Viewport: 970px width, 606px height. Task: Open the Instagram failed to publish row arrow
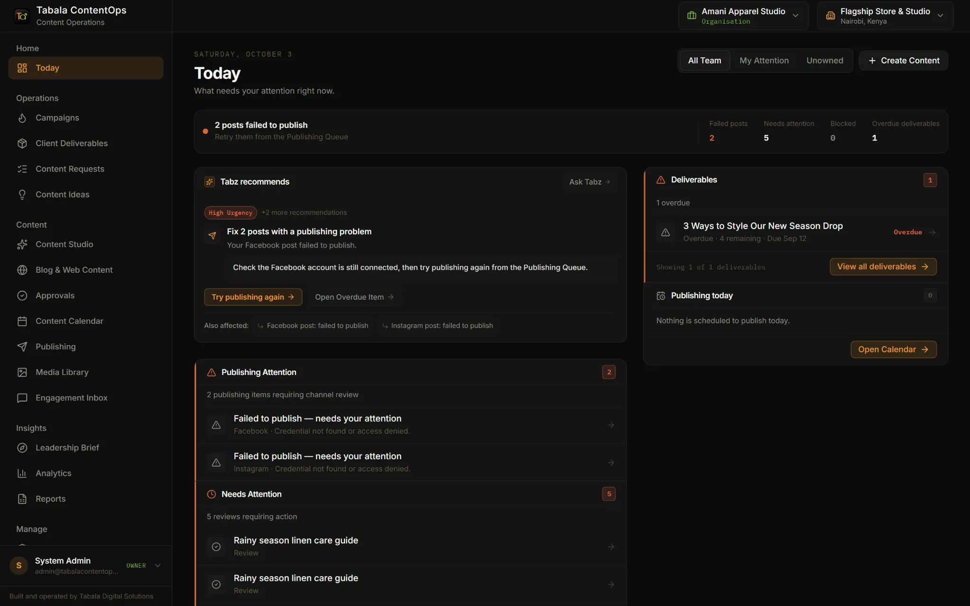(611, 463)
